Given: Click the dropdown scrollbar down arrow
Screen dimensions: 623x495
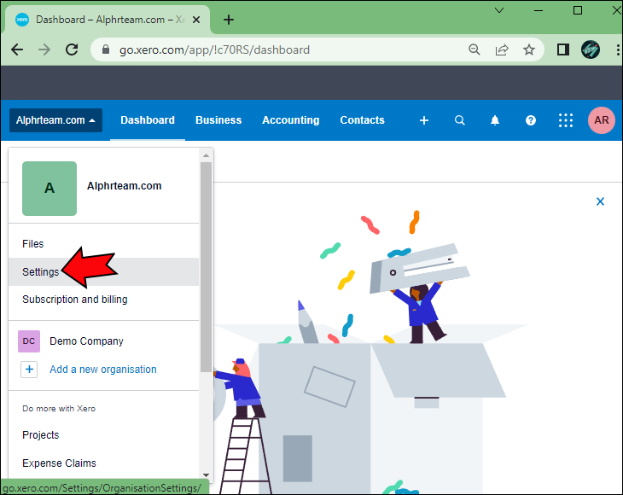Looking at the screenshot, I should [206, 475].
